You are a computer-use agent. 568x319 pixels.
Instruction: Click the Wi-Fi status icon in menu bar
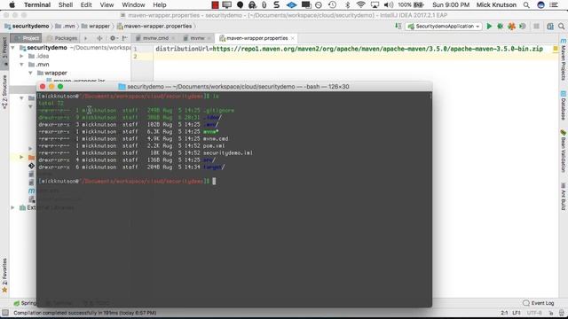pyautogui.click(x=360, y=5)
